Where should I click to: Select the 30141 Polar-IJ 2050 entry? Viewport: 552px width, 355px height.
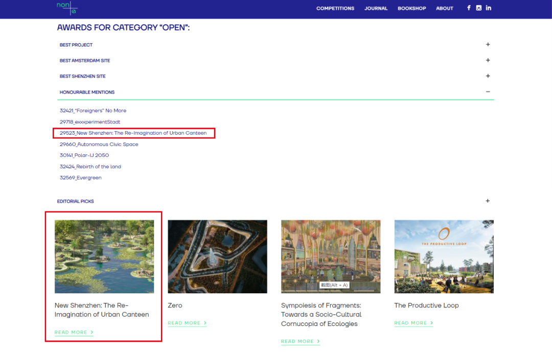(84, 155)
